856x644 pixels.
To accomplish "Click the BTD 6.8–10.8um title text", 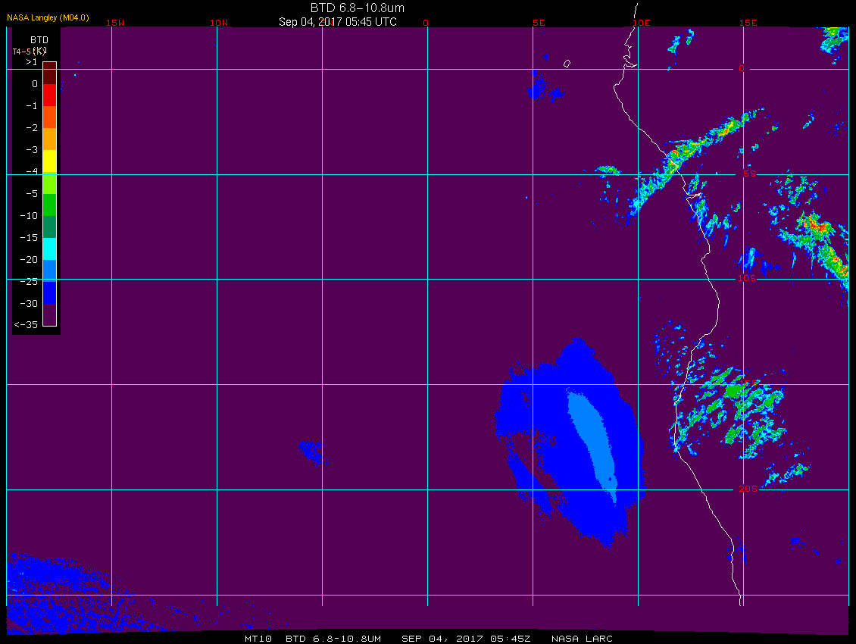I will click(357, 8).
